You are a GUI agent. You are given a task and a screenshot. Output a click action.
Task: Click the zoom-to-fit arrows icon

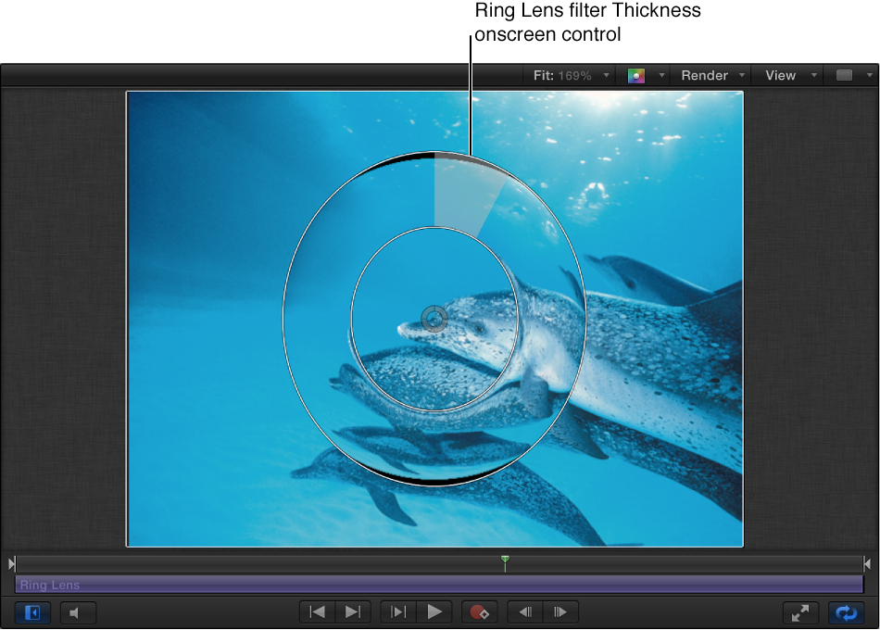click(x=800, y=612)
